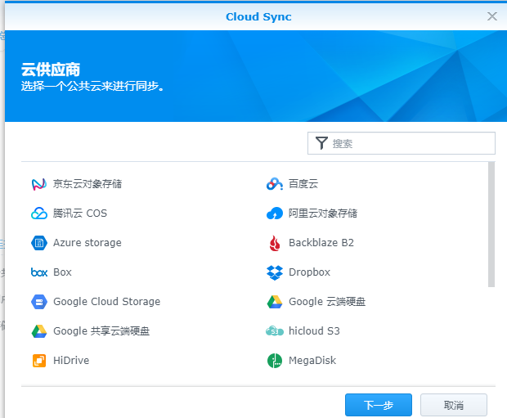This screenshot has width=507, height=418.
Task: Select the 百度云 icon
Action: [275, 184]
